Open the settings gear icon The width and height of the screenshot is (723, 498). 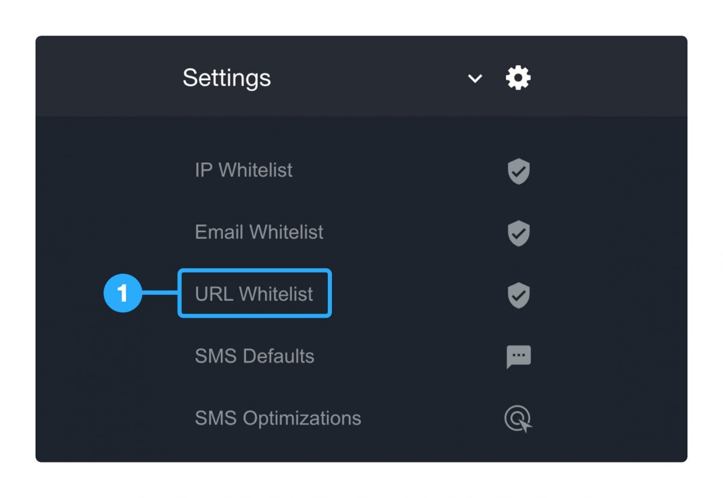[x=517, y=77]
